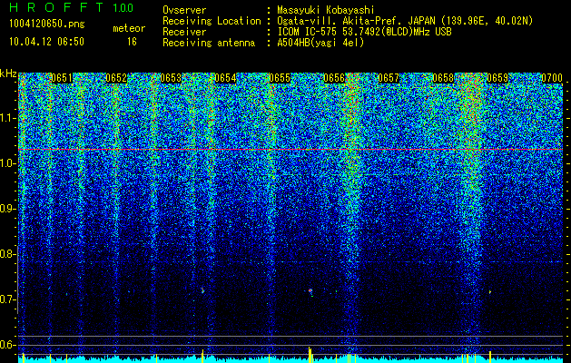Click the HROFFT program title
Image resolution: width=571 pixels, height=363 pixels.
(x=57, y=7)
